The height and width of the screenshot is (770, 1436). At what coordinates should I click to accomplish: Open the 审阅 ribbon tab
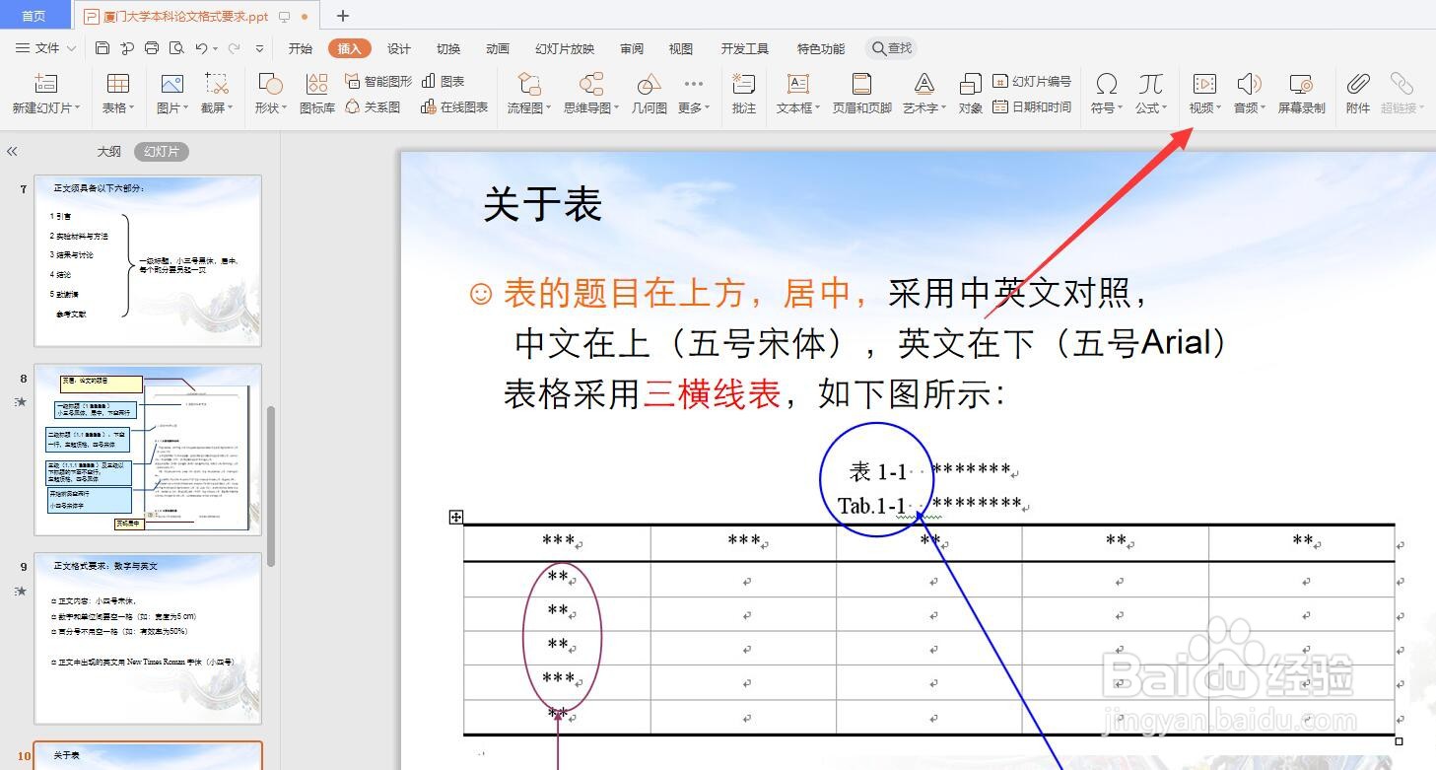[x=632, y=48]
